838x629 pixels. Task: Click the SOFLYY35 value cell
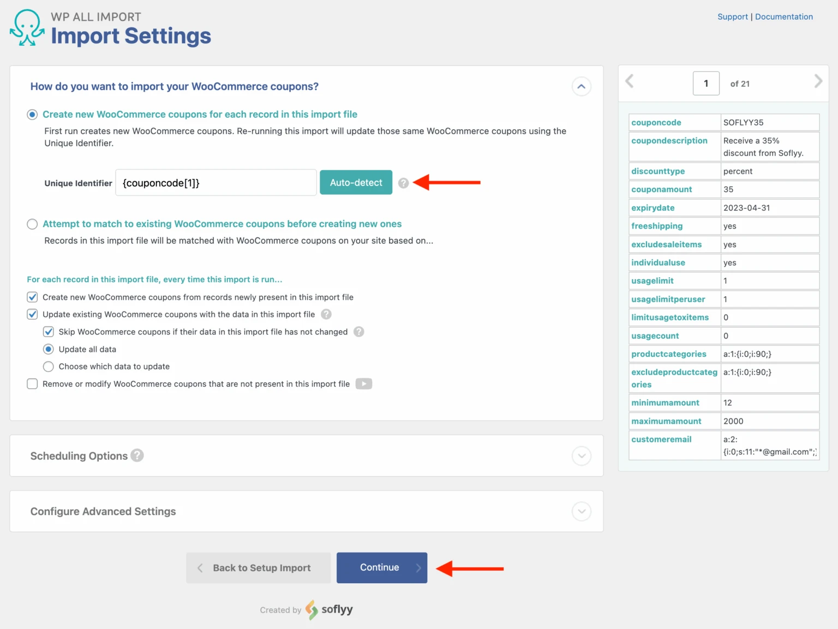[x=770, y=123]
